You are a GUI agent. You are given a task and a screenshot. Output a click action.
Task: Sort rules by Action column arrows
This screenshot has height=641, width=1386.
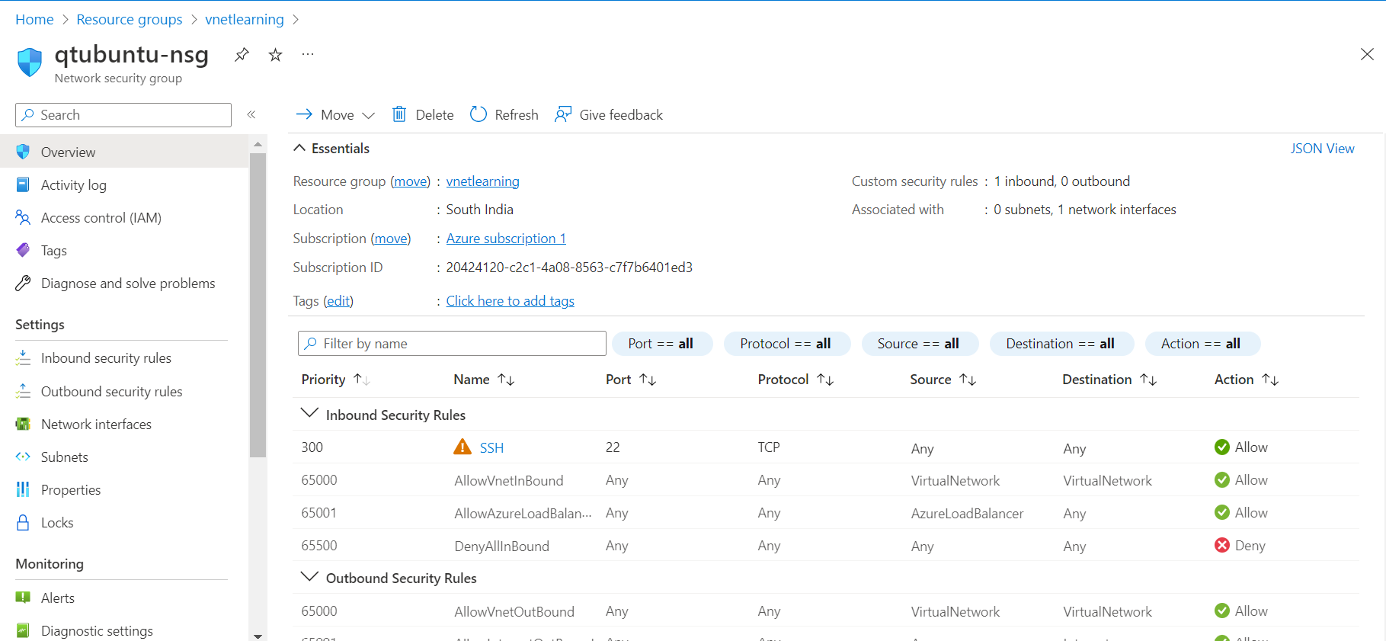(1270, 380)
